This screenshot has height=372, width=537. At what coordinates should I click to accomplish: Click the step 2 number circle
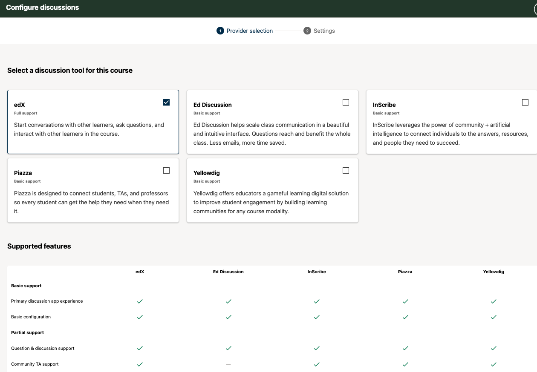pos(307,31)
